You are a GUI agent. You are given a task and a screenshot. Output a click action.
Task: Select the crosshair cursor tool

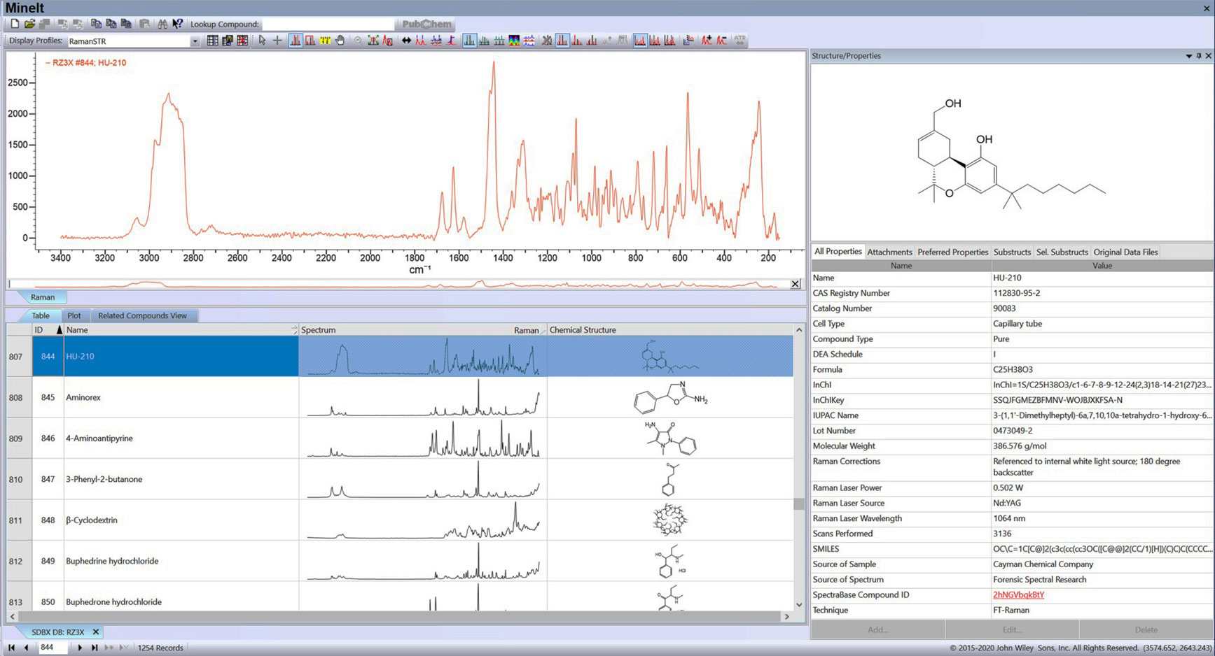coord(277,41)
